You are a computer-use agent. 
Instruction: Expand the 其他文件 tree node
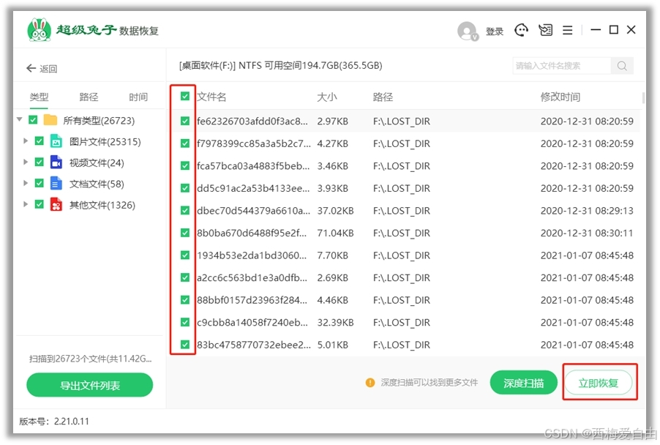point(26,205)
